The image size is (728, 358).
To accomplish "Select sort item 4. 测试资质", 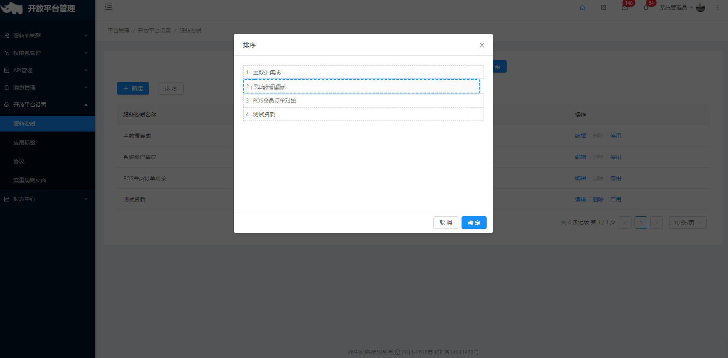I will pyautogui.click(x=363, y=114).
